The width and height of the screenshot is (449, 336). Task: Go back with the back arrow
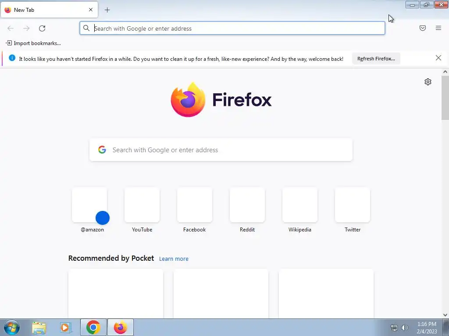click(11, 28)
